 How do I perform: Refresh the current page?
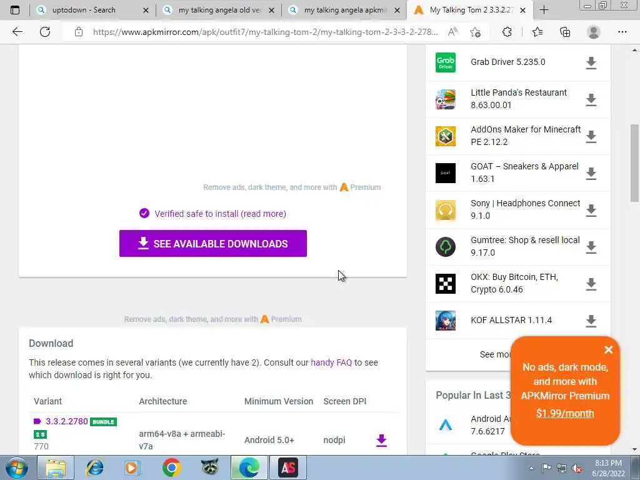pos(45,32)
